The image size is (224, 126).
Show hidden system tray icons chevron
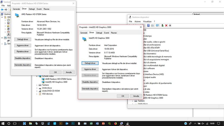pos(195,123)
